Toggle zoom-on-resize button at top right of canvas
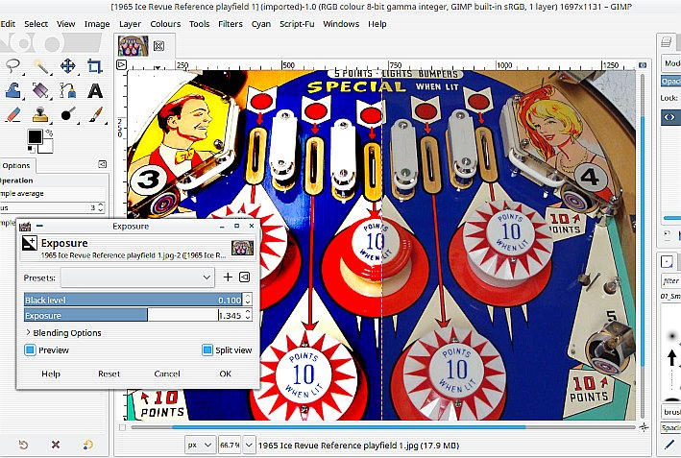 point(643,65)
